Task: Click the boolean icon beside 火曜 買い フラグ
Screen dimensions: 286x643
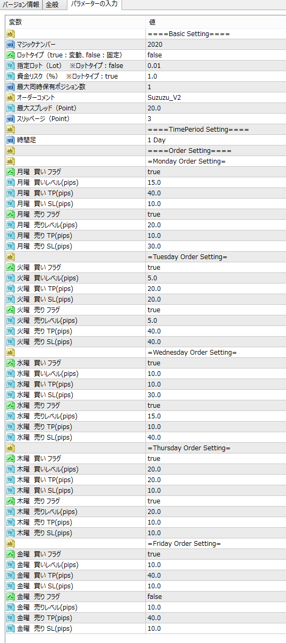Action: click(x=11, y=268)
